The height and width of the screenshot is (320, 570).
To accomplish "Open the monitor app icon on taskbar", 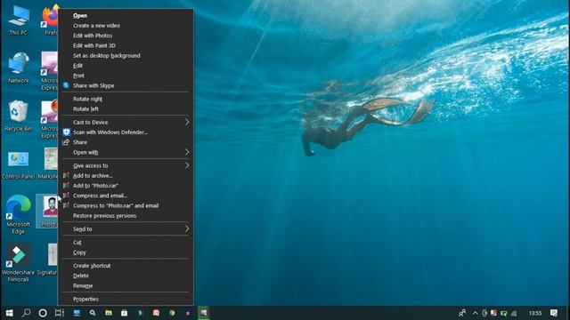I will click(77, 313).
